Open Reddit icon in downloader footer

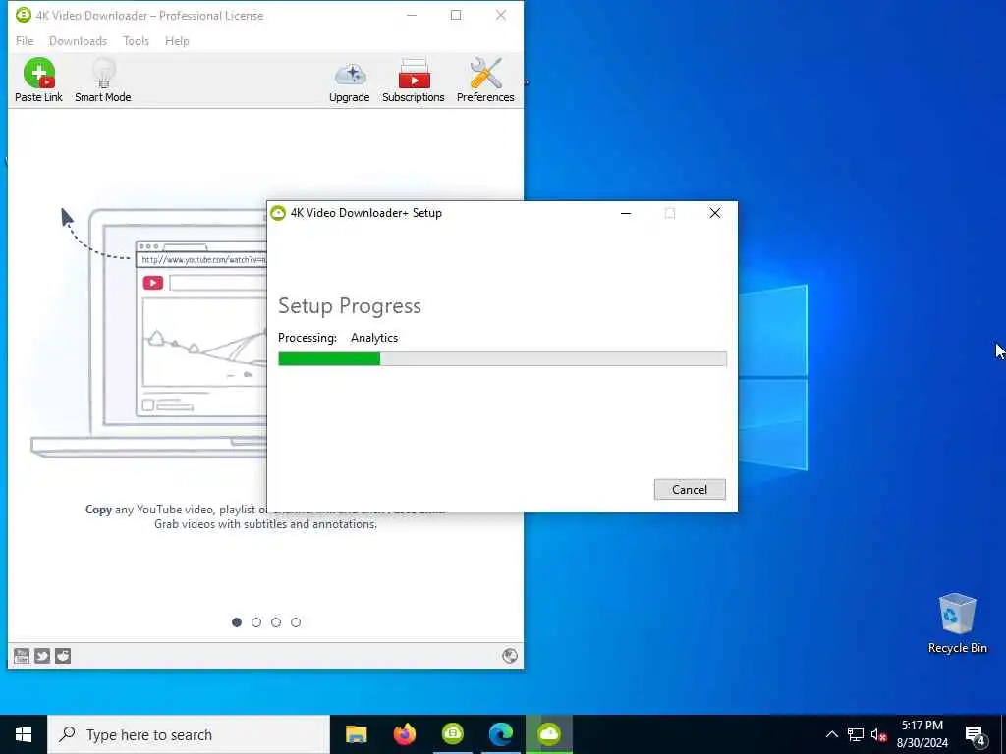[x=63, y=655]
